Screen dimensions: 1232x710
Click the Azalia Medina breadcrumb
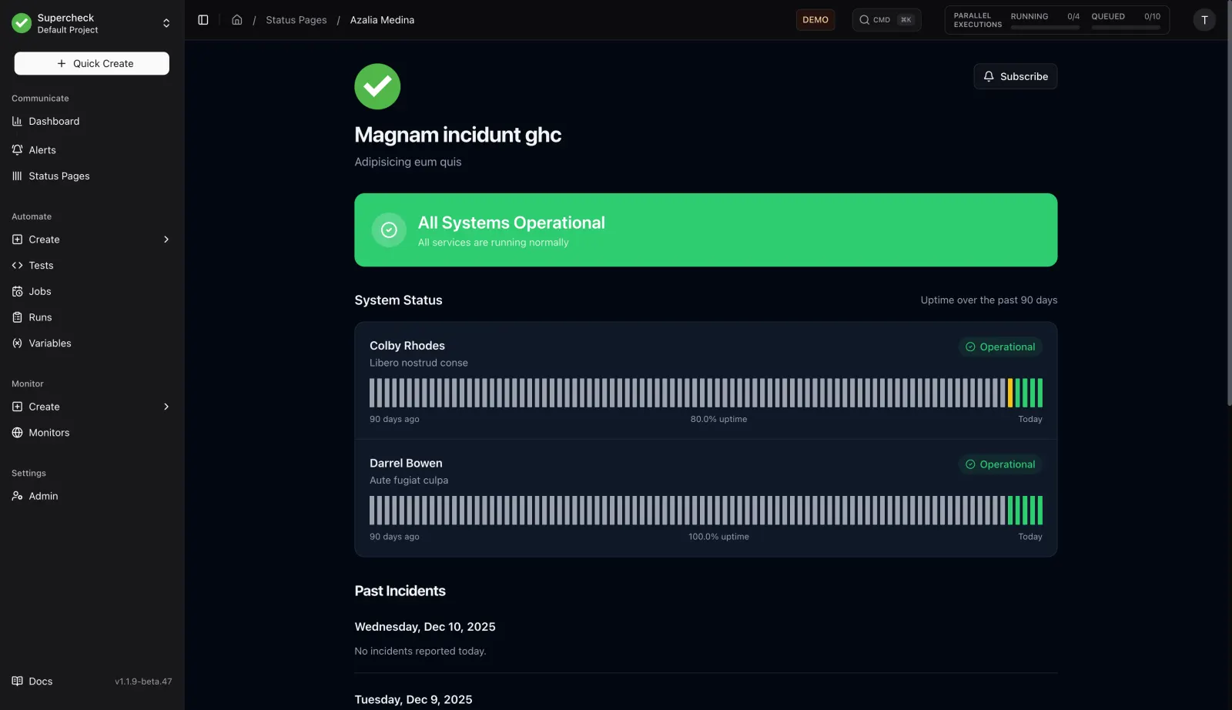(382, 20)
